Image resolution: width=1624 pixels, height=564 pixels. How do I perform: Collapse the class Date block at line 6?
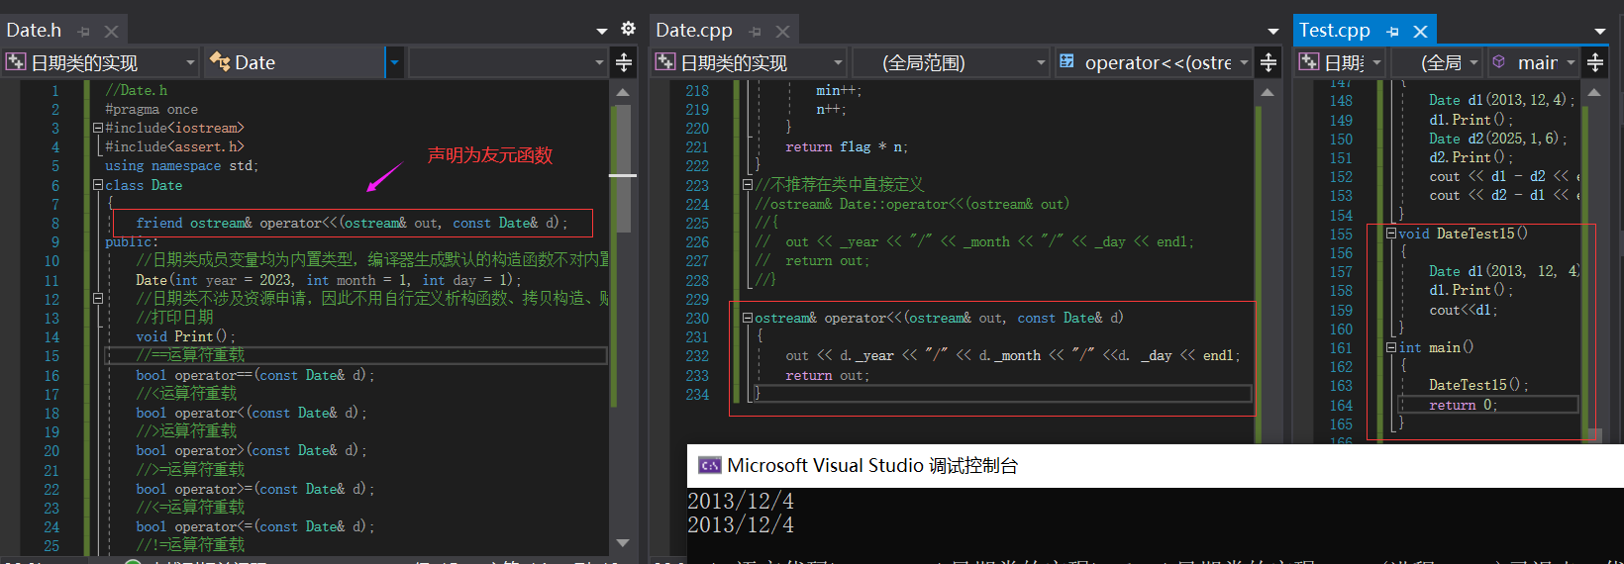click(98, 185)
